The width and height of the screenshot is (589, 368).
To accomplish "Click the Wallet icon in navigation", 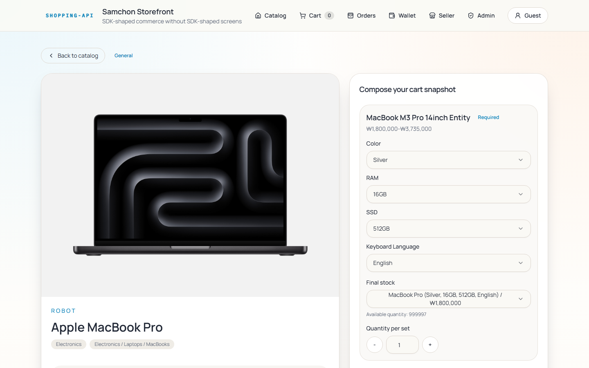I will pyautogui.click(x=392, y=16).
